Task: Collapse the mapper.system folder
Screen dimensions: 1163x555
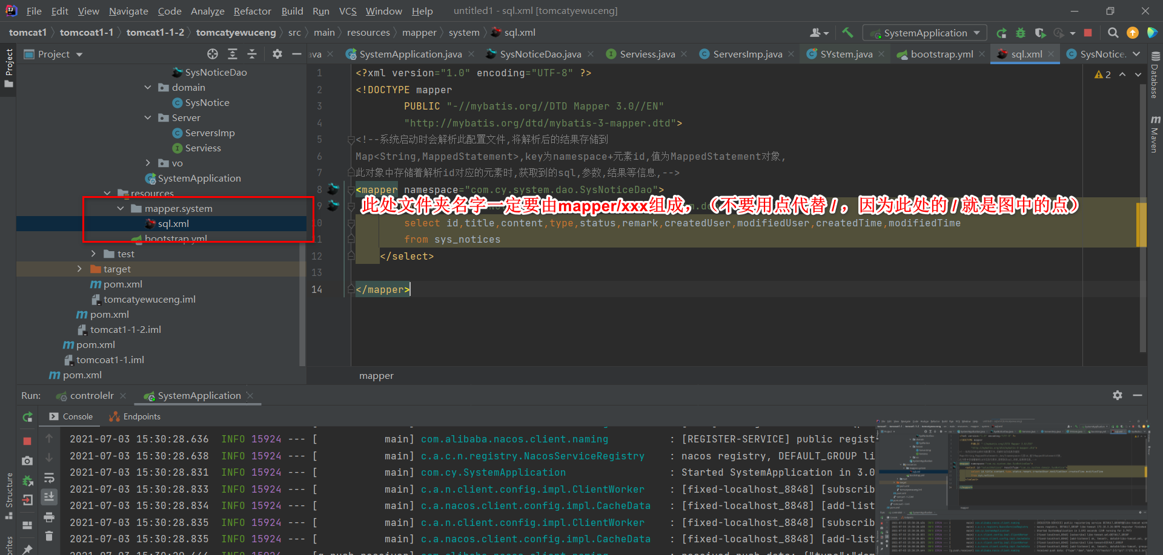Action: (x=121, y=208)
